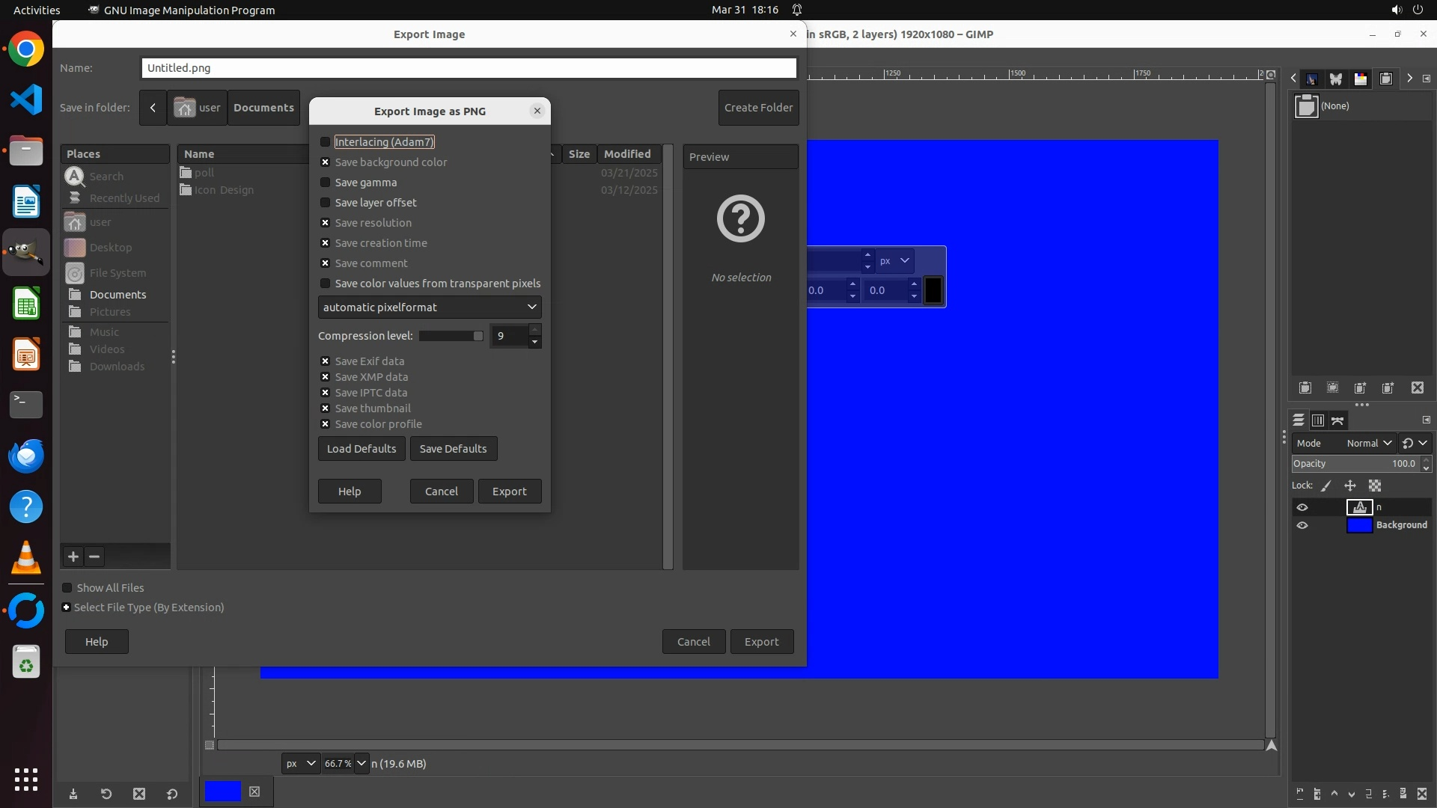Switch to the Channels tab
Image resolution: width=1437 pixels, height=808 pixels.
(x=1318, y=420)
